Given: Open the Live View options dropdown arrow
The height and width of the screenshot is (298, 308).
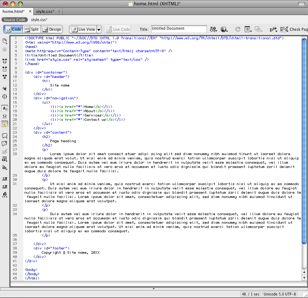Looking at the screenshot, I should pos(99,29).
